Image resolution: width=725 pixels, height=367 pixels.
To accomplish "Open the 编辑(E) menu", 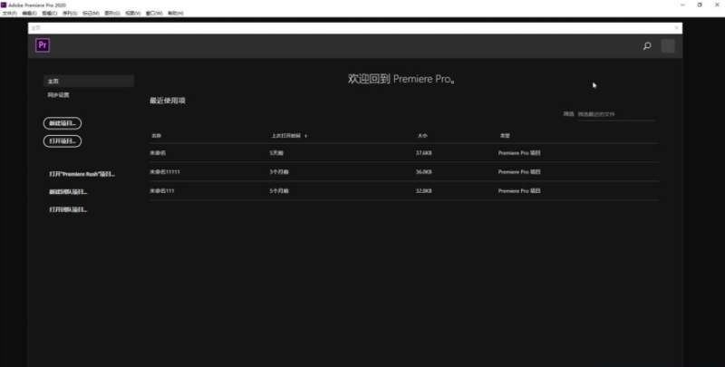I will (29, 14).
